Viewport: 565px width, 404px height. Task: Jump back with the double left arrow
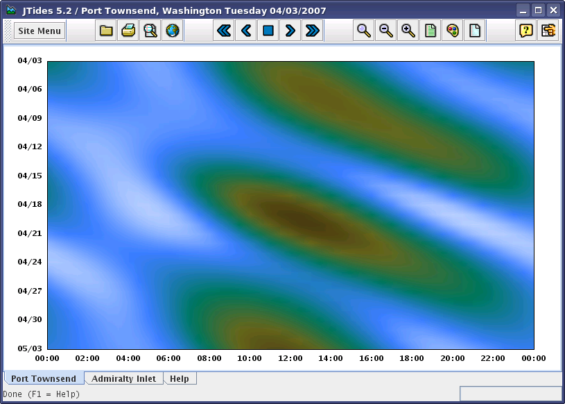[223, 31]
